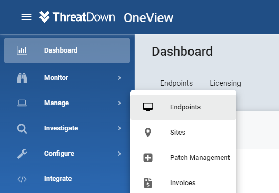Viewport: 279px width, 193px height.
Task: Click the Patch Management plus icon
Action: pyautogui.click(x=148, y=158)
